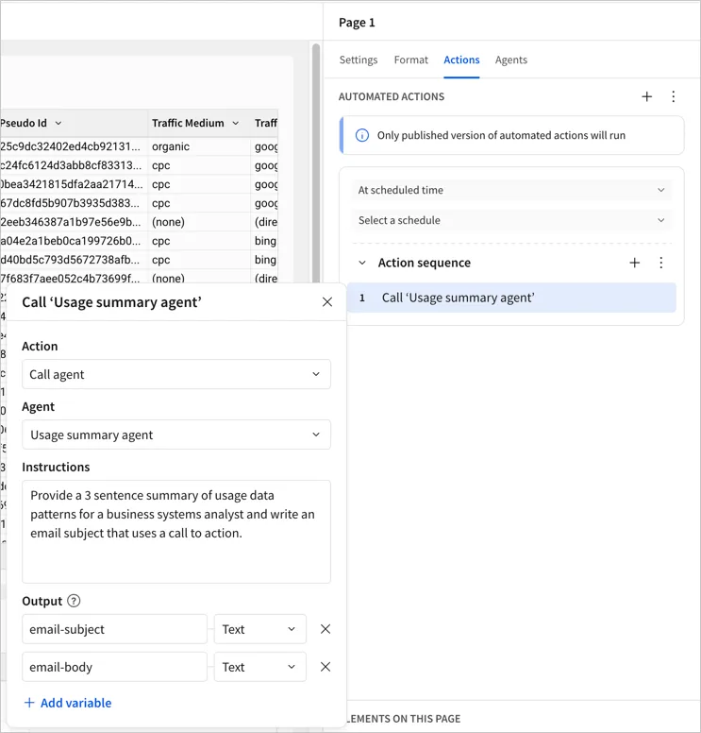Image resolution: width=701 pixels, height=733 pixels.
Task: Click the c24fc6124d3abb8cf83313 Pseudo Id cell
Action: click(74, 165)
